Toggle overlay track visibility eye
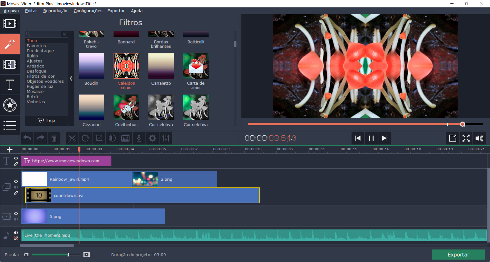 pos(16,181)
